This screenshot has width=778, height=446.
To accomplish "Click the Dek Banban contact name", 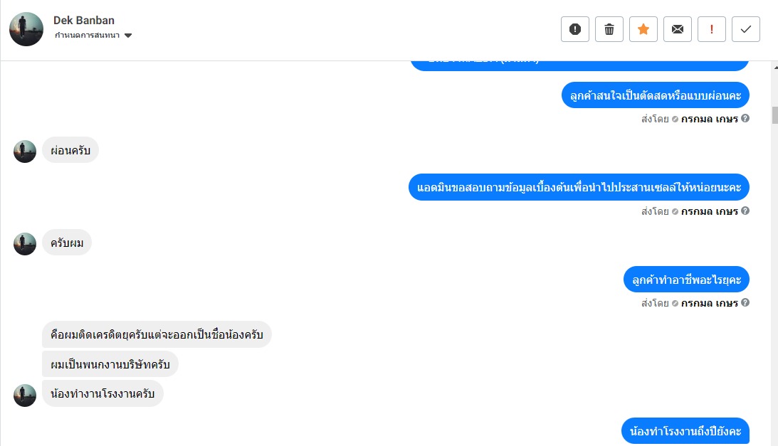I will tap(84, 20).
